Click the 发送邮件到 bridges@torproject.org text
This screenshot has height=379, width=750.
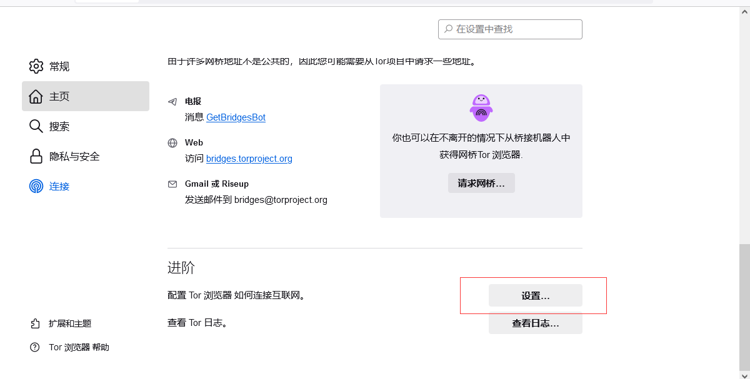click(x=256, y=200)
